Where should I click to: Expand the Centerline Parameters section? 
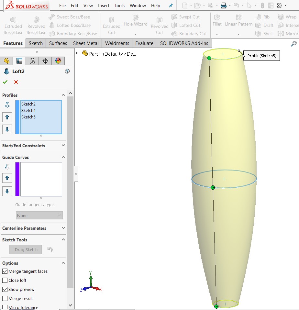pyautogui.click(x=63, y=228)
